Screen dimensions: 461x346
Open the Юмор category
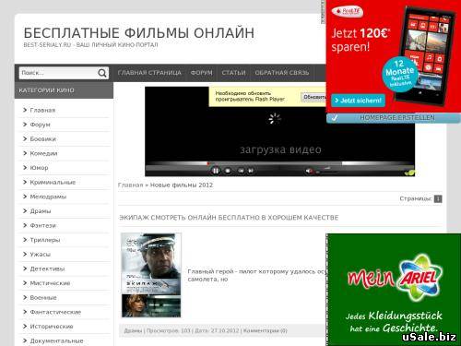pos(39,168)
